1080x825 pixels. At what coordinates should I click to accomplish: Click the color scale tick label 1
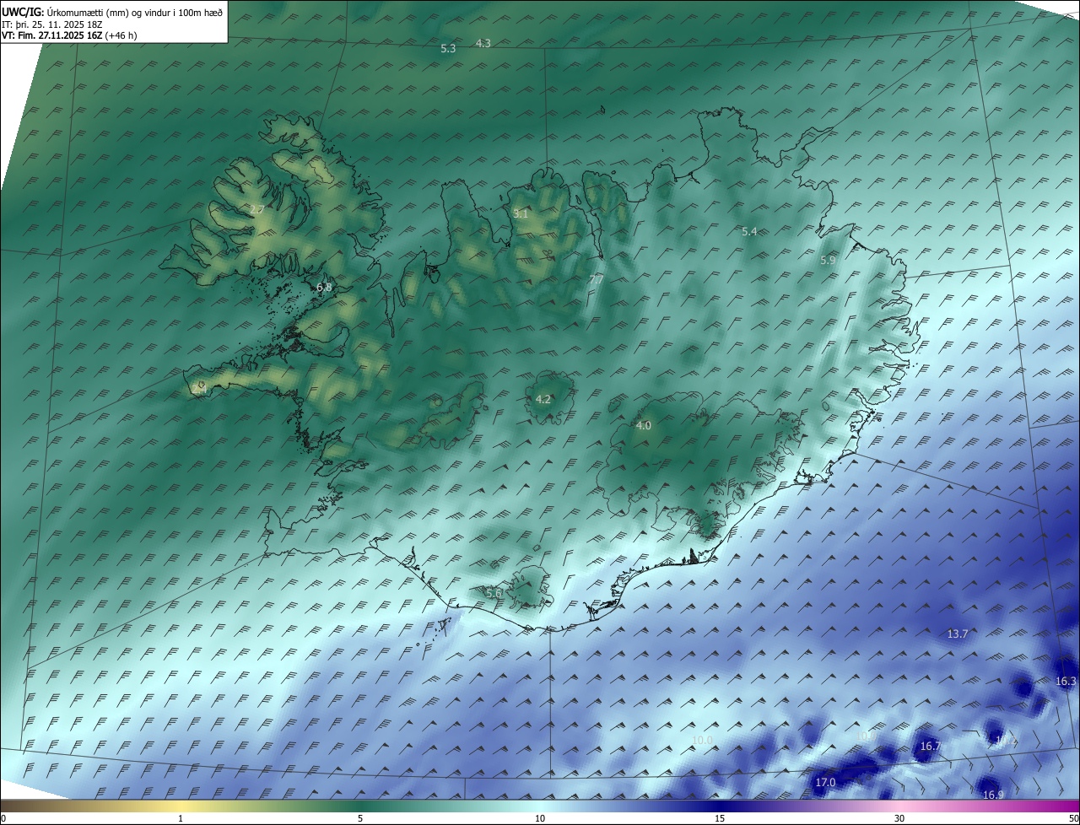point(181,819)
